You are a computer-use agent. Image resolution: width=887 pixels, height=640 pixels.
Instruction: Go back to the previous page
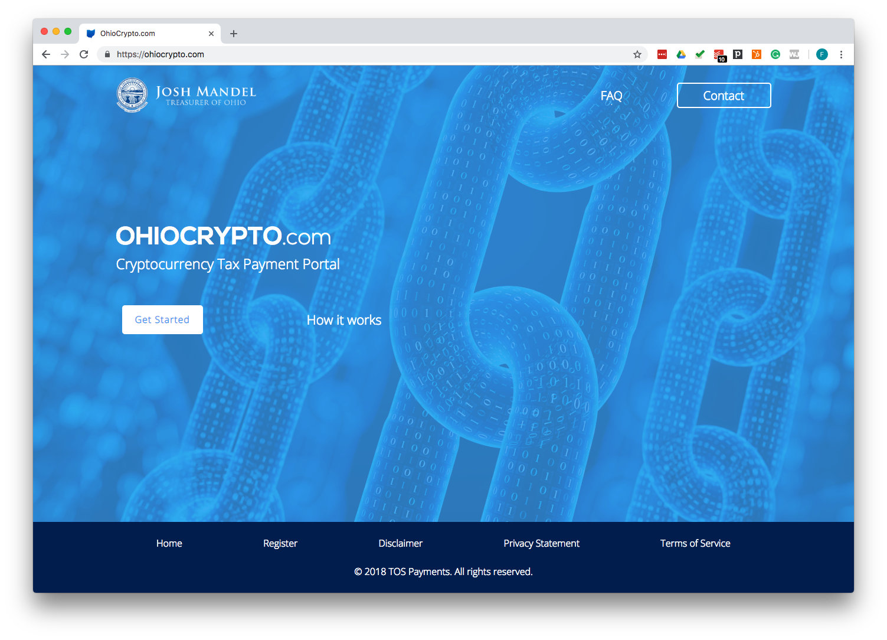point(46,54)
